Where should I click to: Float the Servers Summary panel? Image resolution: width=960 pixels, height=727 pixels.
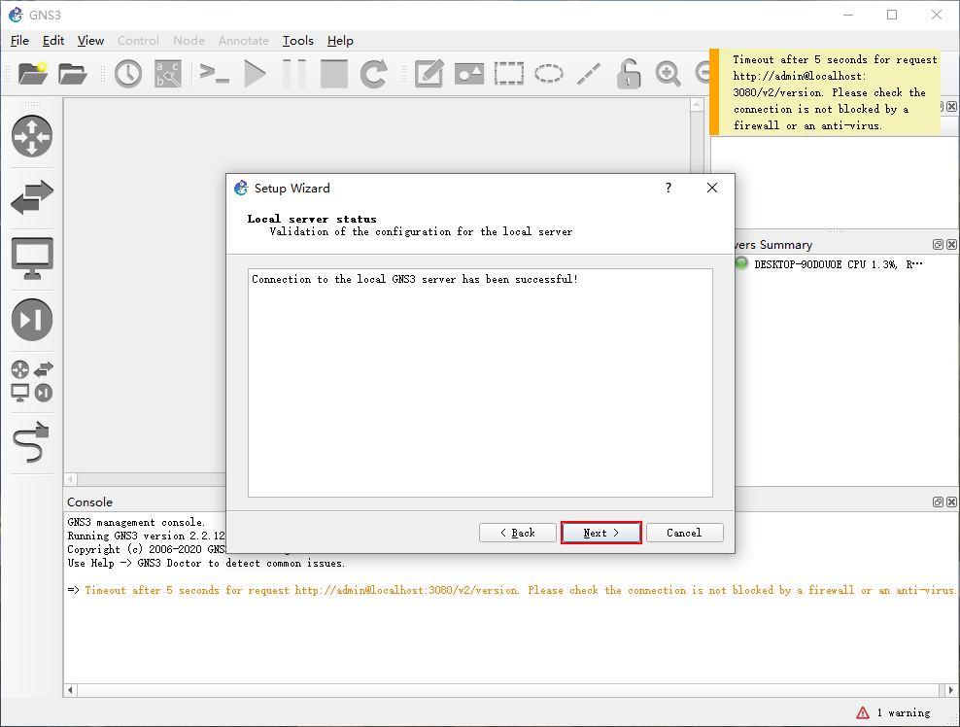[938, 244]
